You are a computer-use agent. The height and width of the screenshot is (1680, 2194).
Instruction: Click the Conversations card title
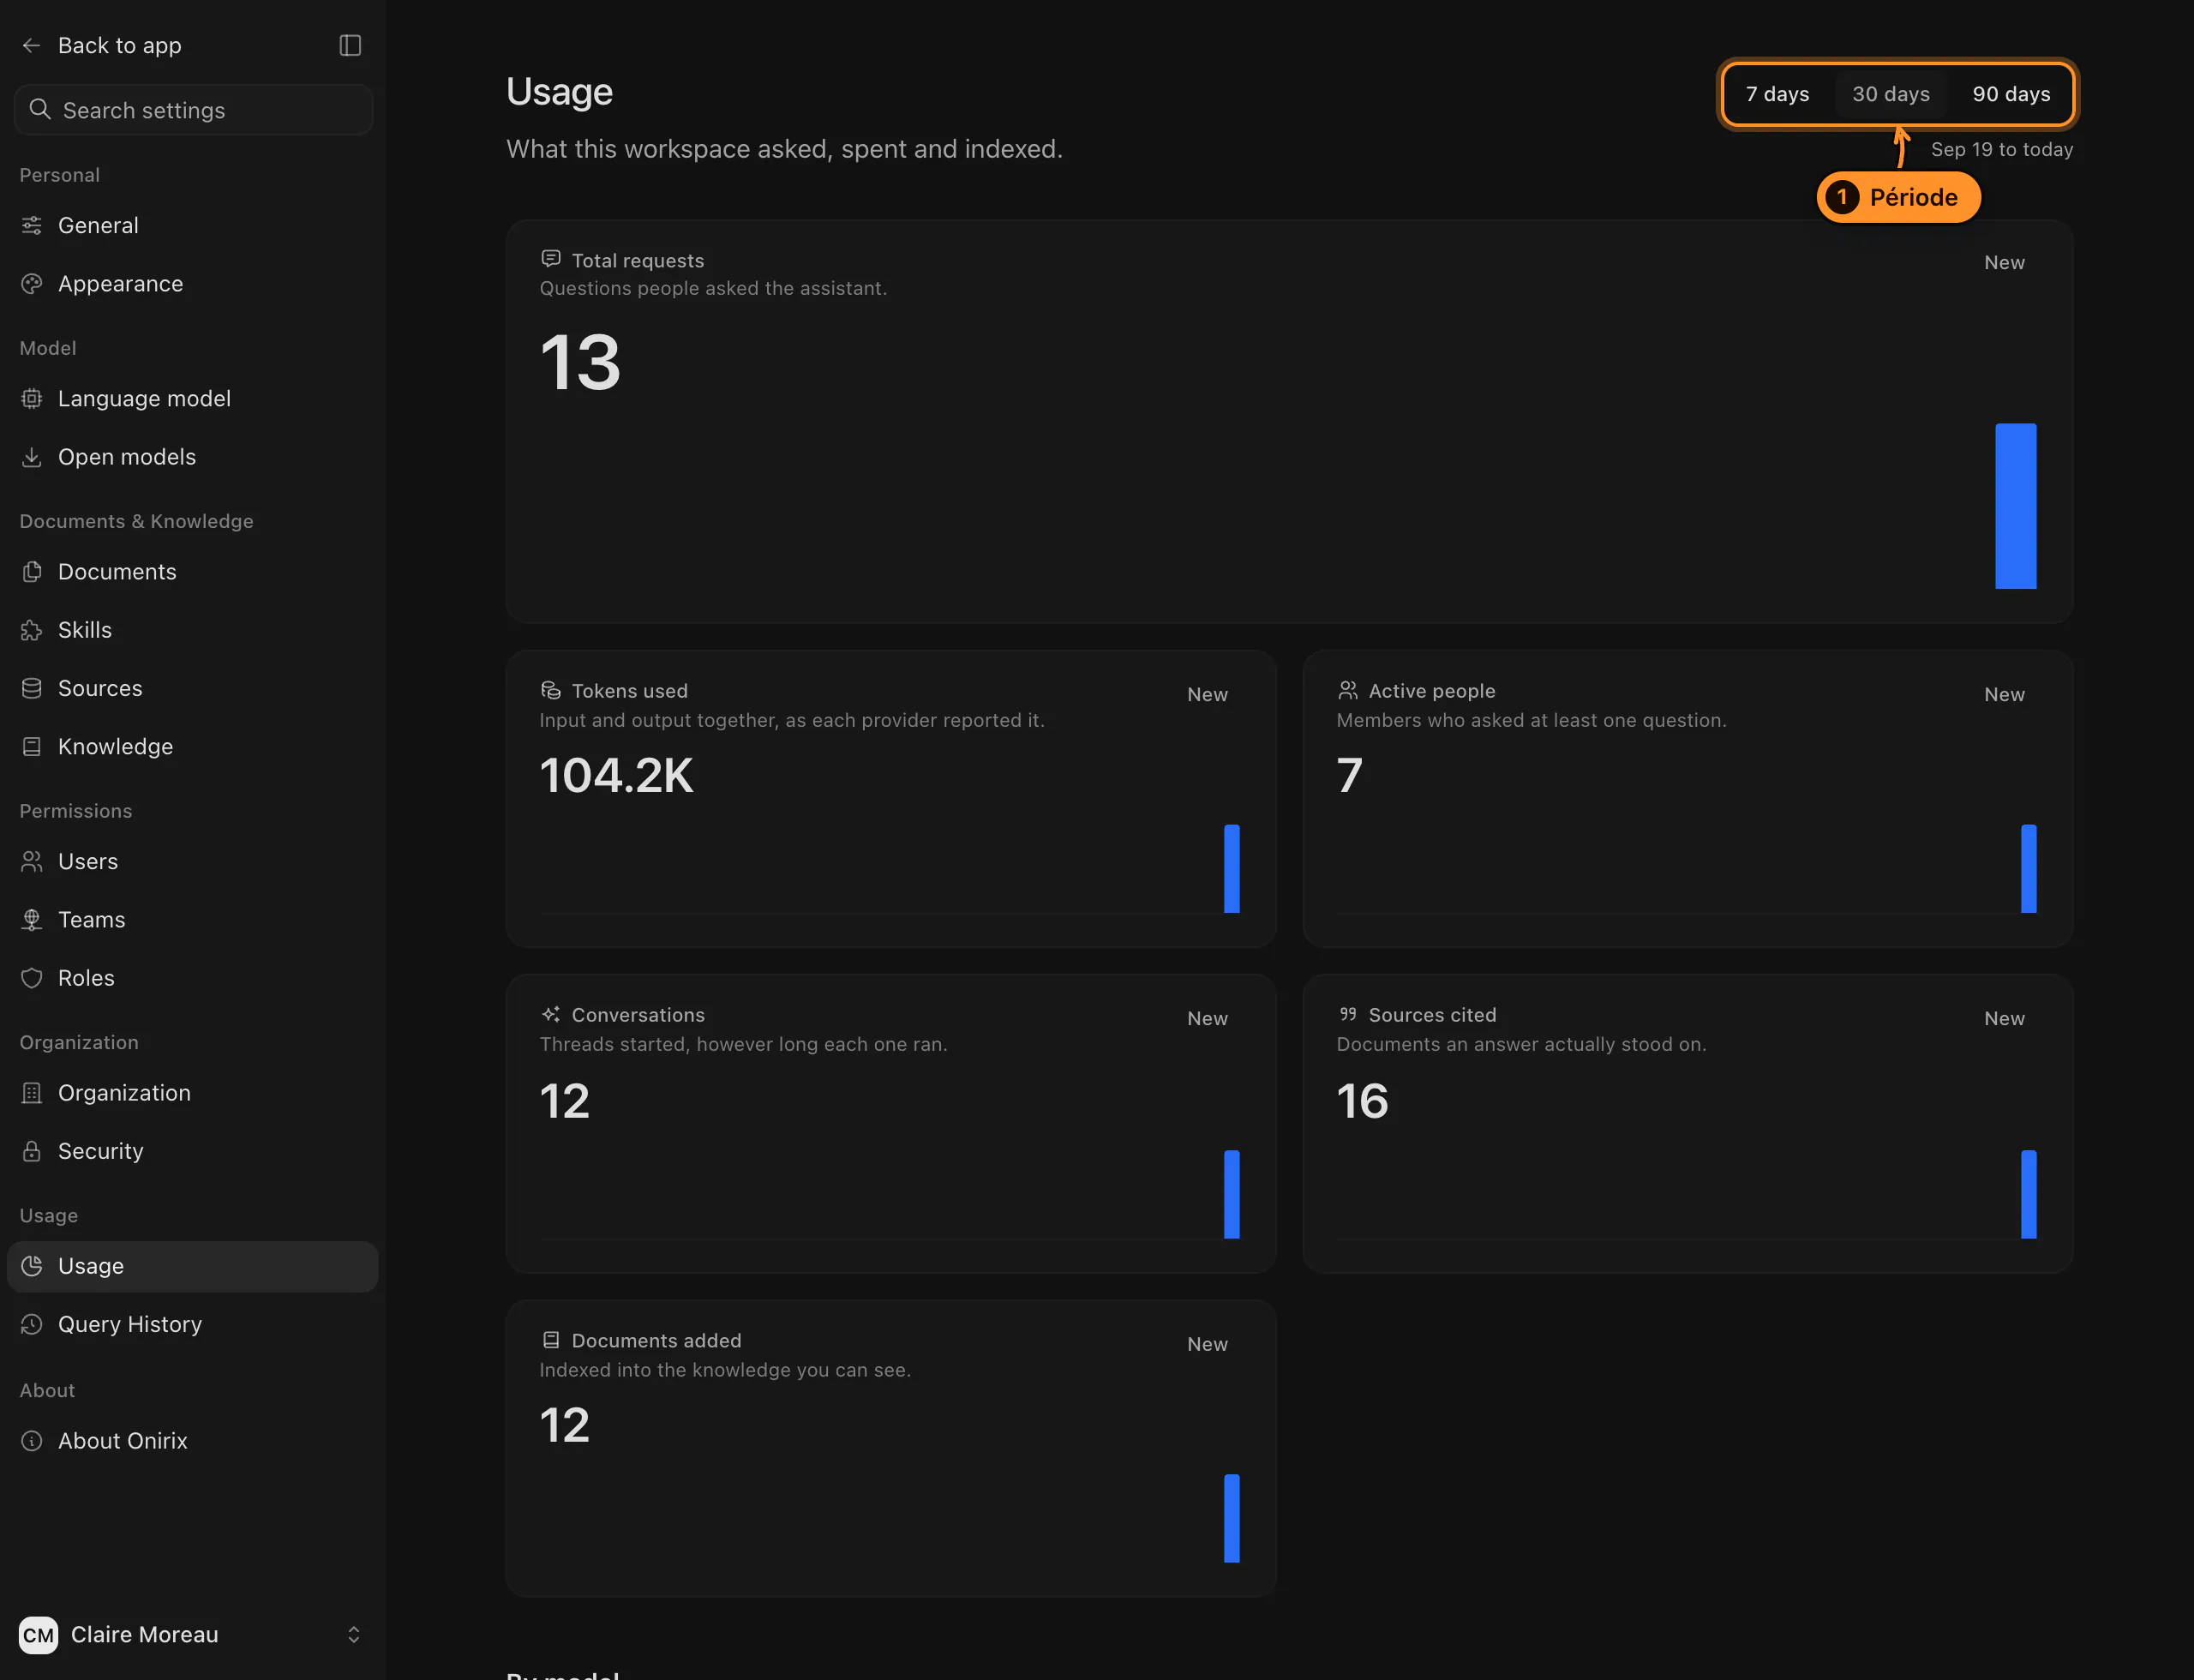pyautogui.click(x=638, y=1015)
